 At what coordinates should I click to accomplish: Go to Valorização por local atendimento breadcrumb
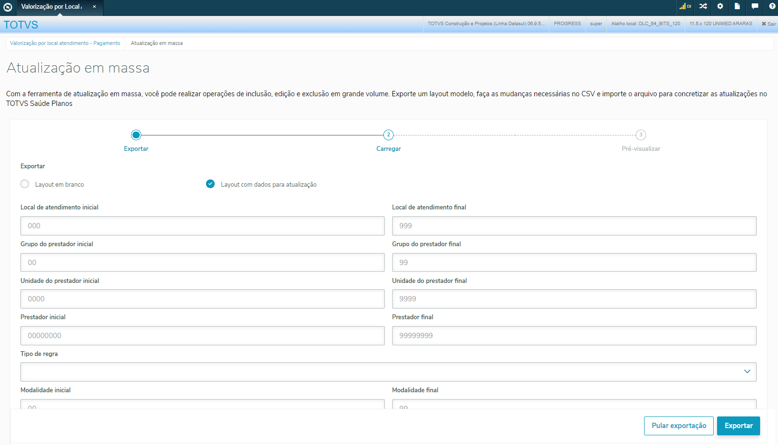coord(65,44)
